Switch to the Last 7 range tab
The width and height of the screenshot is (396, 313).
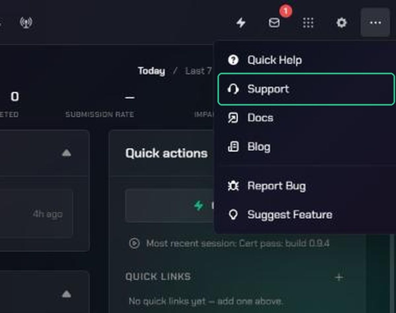(198, 71)
